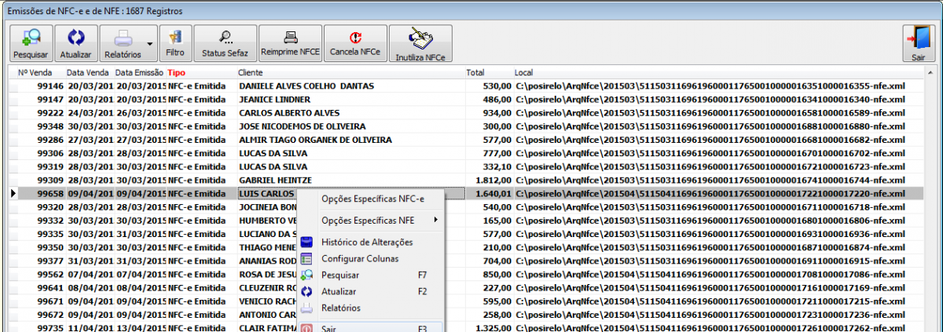Click Relatórios printer icon in context menu
943x332 pixels.
point(307,308)
